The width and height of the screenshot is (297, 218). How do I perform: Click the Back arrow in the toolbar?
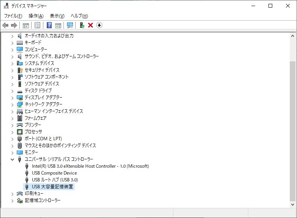5,25
